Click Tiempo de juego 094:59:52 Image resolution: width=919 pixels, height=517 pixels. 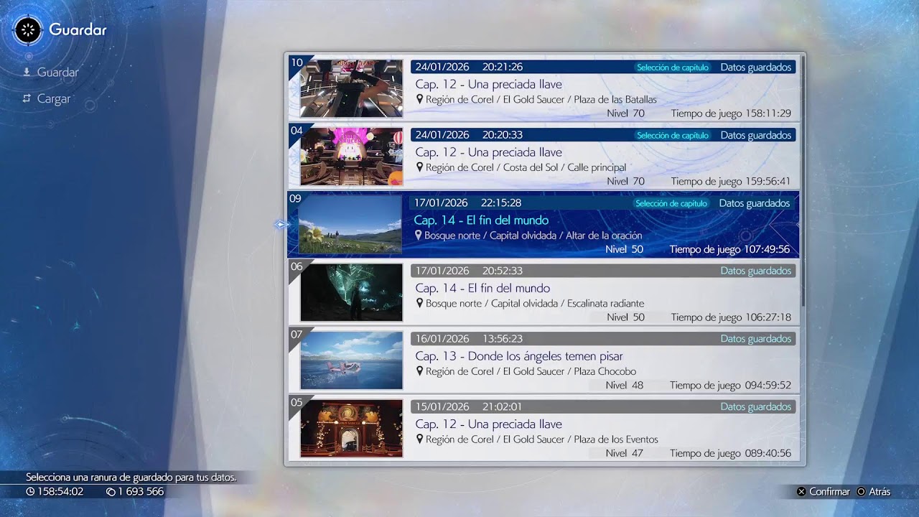click(x=730, y=386)
